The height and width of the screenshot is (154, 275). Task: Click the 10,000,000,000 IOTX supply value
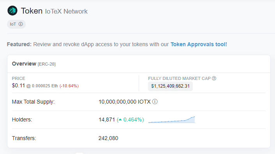tap(125, 102)
